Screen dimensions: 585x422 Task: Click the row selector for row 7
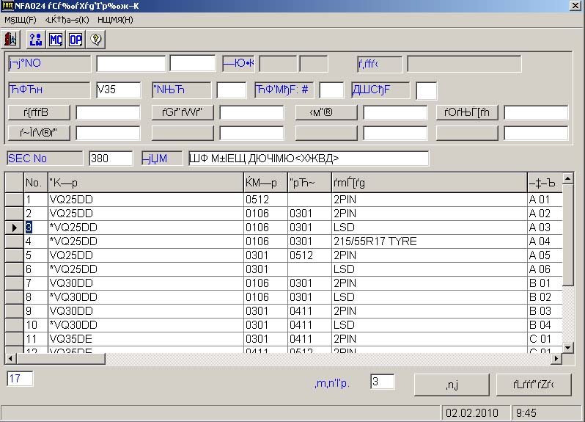(13, 283)
